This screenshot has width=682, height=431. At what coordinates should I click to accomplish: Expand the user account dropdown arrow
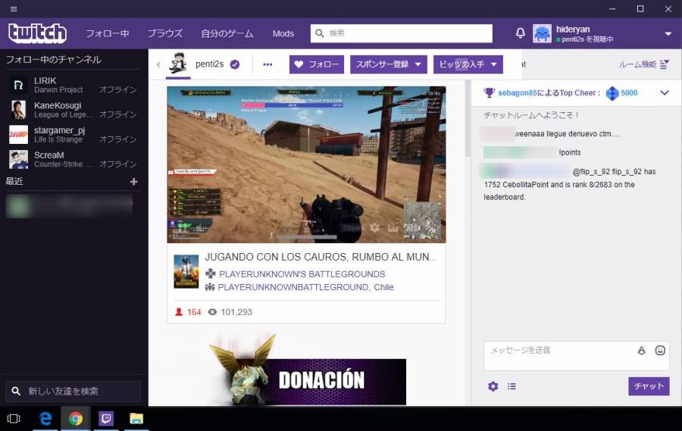click(x=668, y=33)
